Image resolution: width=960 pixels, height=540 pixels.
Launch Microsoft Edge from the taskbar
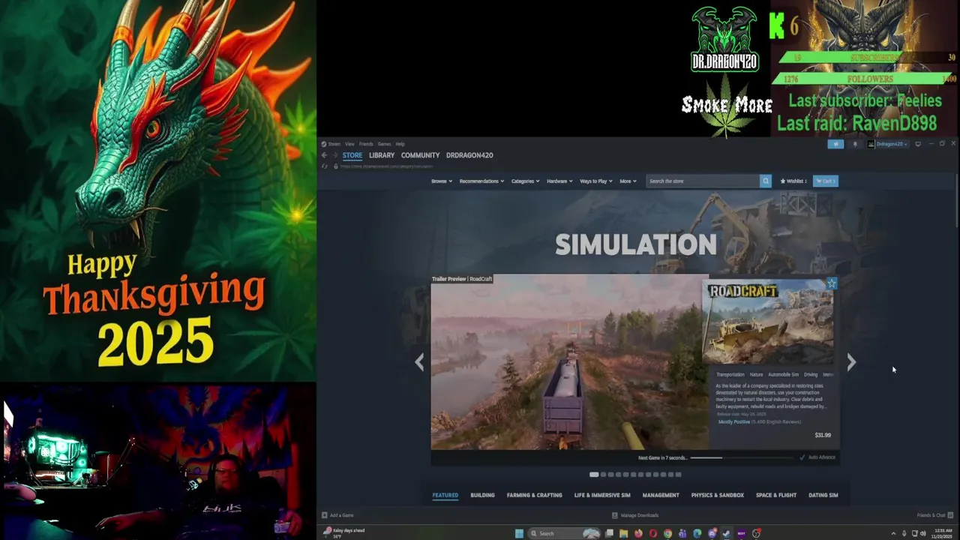pos(697,533)
